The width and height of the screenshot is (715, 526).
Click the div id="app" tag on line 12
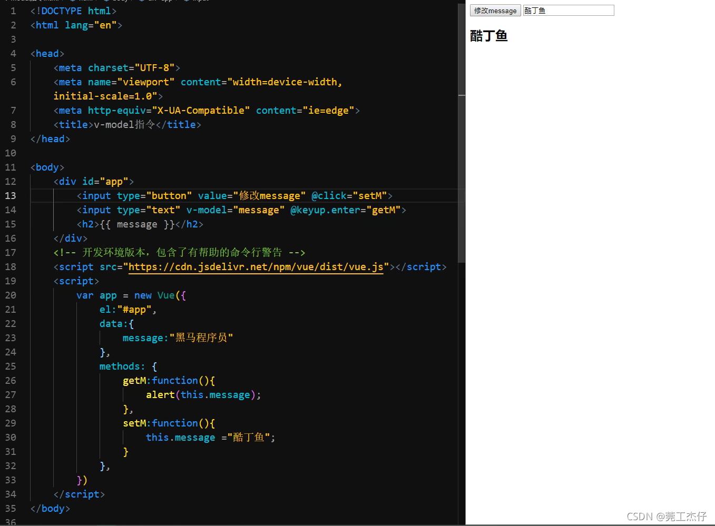click(93, 182)
